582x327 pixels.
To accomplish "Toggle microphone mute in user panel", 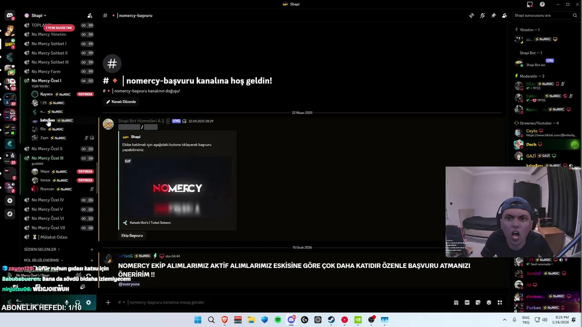I will pyautogui.click(x=67, y=302).
